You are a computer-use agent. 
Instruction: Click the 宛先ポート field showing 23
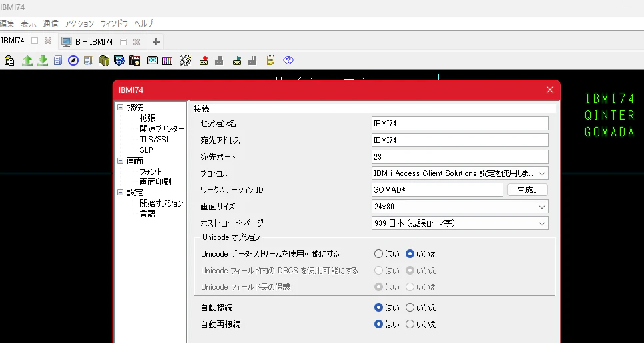(x=460, y=156)
